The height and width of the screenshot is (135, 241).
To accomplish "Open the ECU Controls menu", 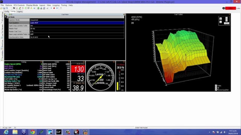I will tap(19, 5).
